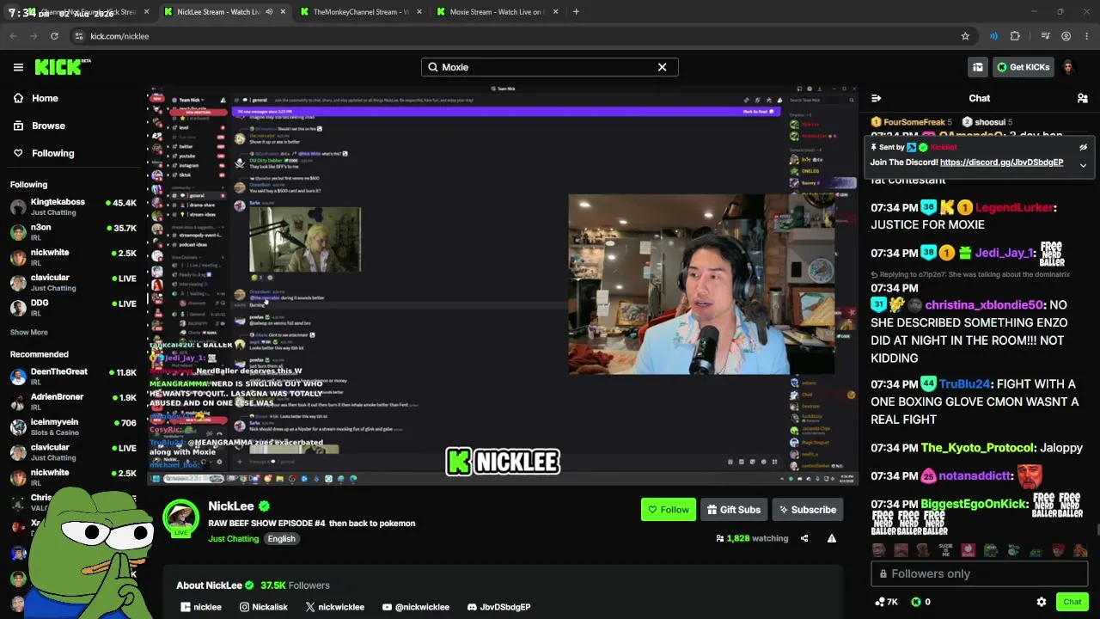Viewport: 1100px width, 619px height.
Task: Open the icon button left of Get KICKs
Action: point(978,67)
